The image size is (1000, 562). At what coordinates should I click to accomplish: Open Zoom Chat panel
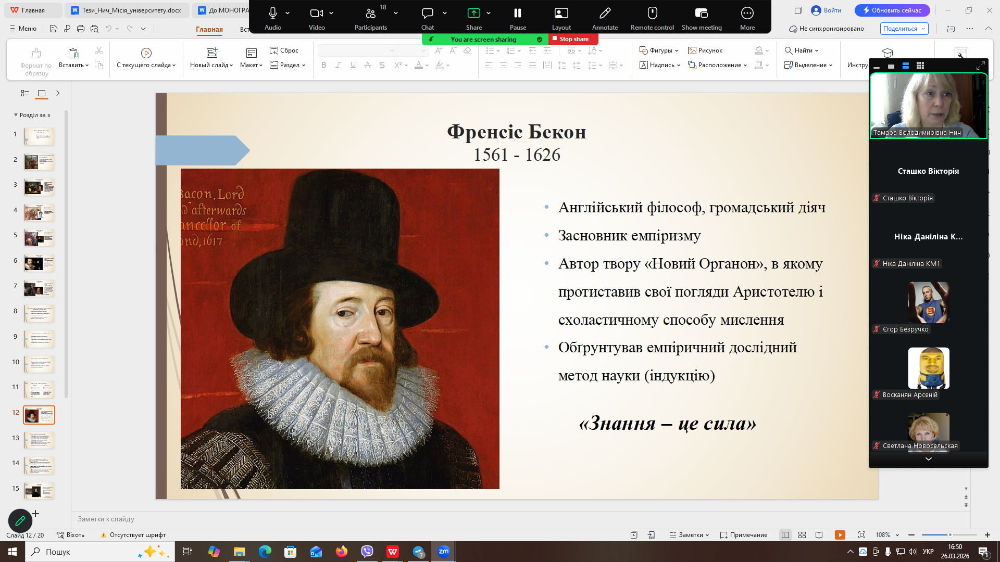428,14
